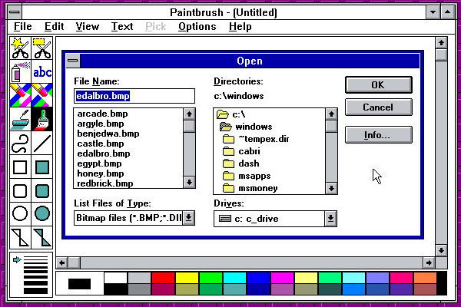The image size is (461, 307).
Task: Choose the thickest line width
Action: 35,291
